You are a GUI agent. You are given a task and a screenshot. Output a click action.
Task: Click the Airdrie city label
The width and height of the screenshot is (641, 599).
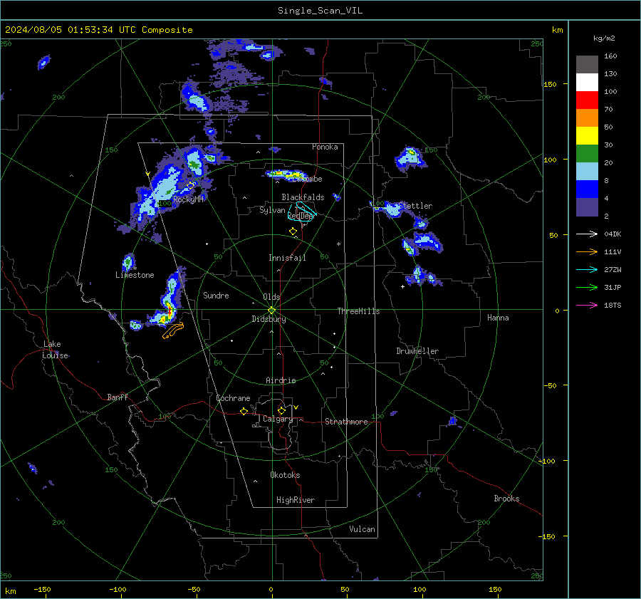tap(281, 380)
